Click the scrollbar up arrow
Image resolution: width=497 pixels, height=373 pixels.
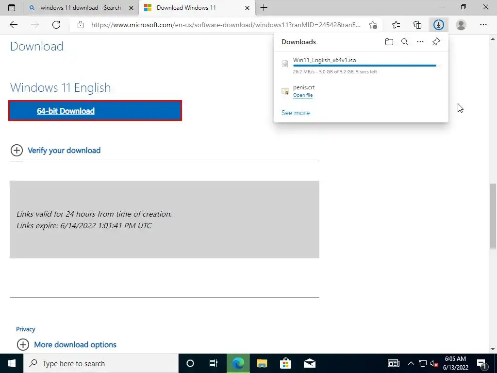[x=493, y=39]
